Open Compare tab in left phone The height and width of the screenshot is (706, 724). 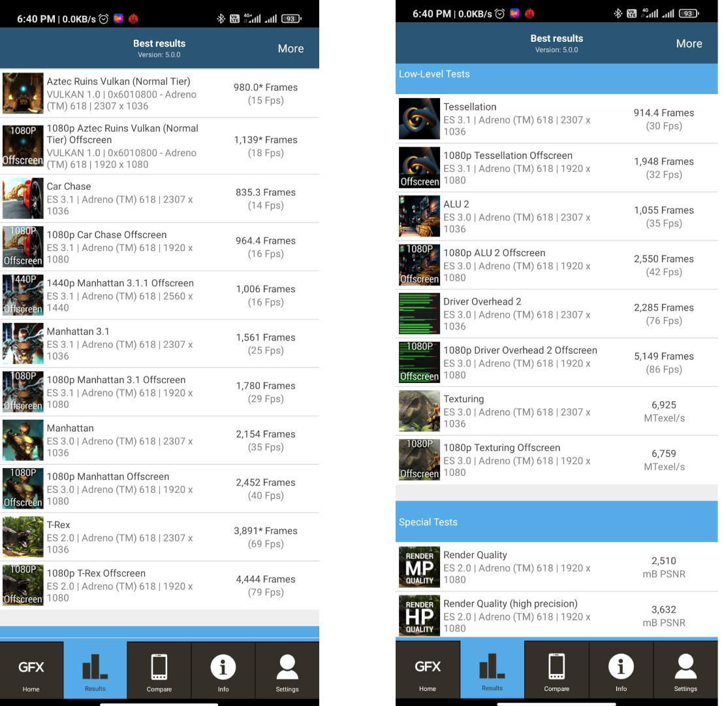click(x=159, y=670)
